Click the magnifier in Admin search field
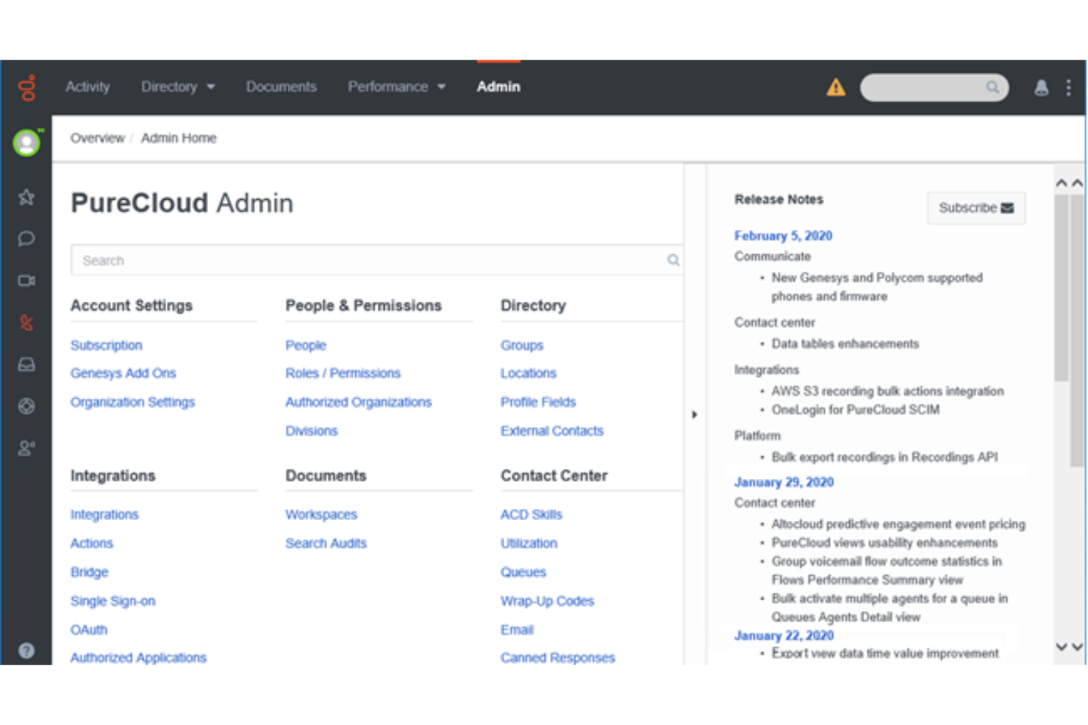 pos(673,260)
